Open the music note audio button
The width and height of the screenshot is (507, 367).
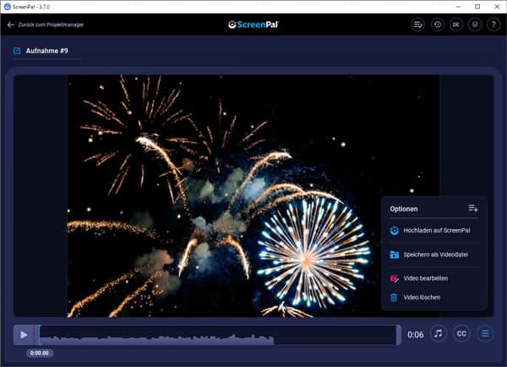[x=439, y=334]
